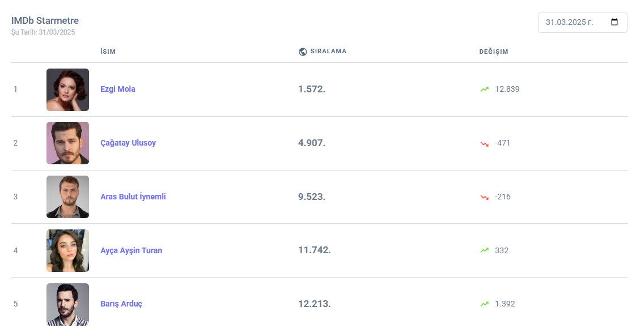Open Çağatay Ulusoy's profile photo
Screen dimensions: 636x328
point(67,143)
